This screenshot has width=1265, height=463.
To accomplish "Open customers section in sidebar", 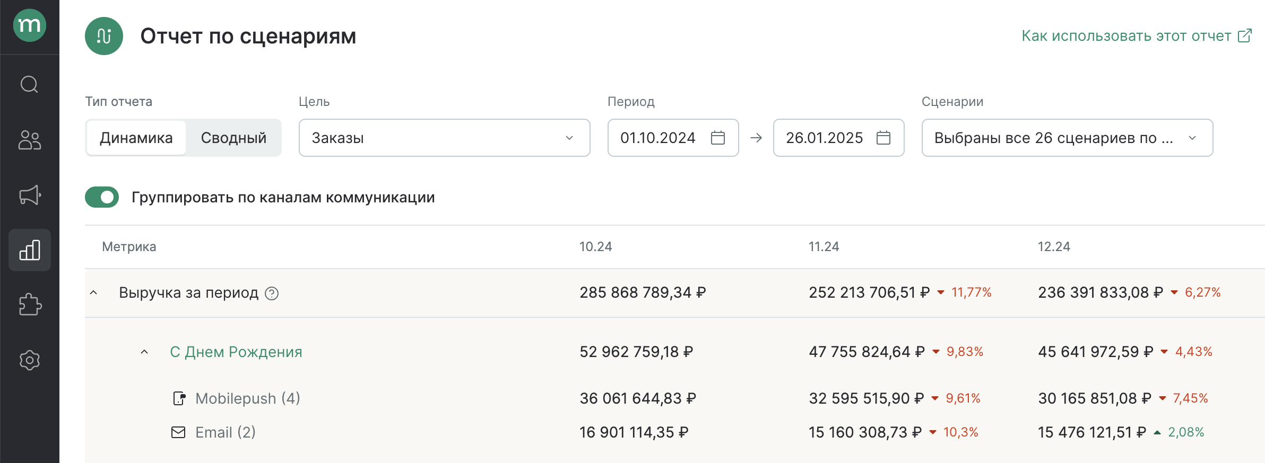I will [30, 140].
